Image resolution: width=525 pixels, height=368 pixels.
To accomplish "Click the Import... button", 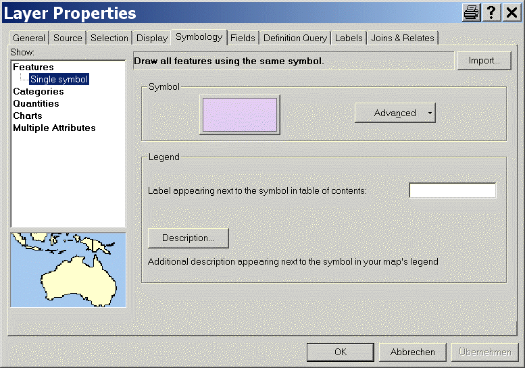I will pyautogui.click(x=484, y=61).
